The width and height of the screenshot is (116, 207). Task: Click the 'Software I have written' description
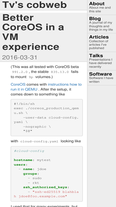[101, 80]
